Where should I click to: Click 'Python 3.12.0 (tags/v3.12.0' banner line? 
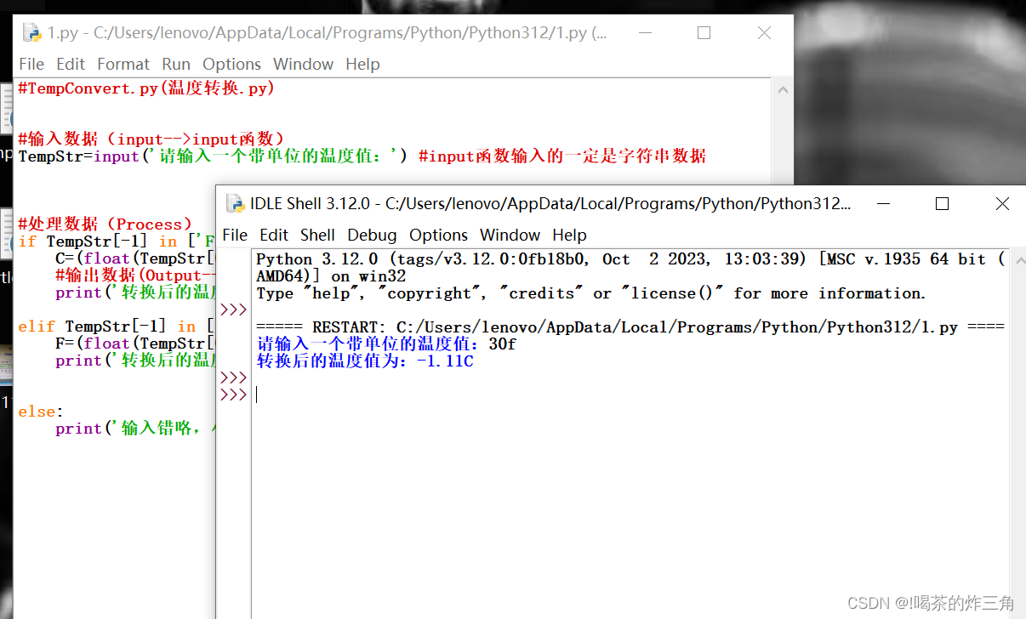[x=630, y=259]
